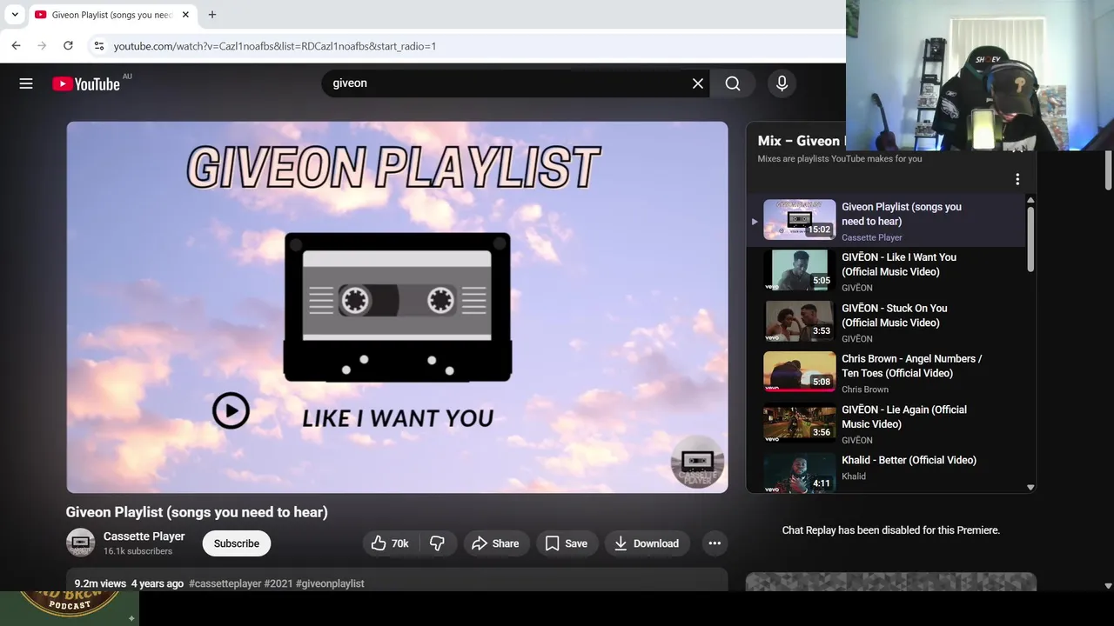Close the Giveon Playlist browser tab
The image size is (1114, 626).
pos(185,15)
